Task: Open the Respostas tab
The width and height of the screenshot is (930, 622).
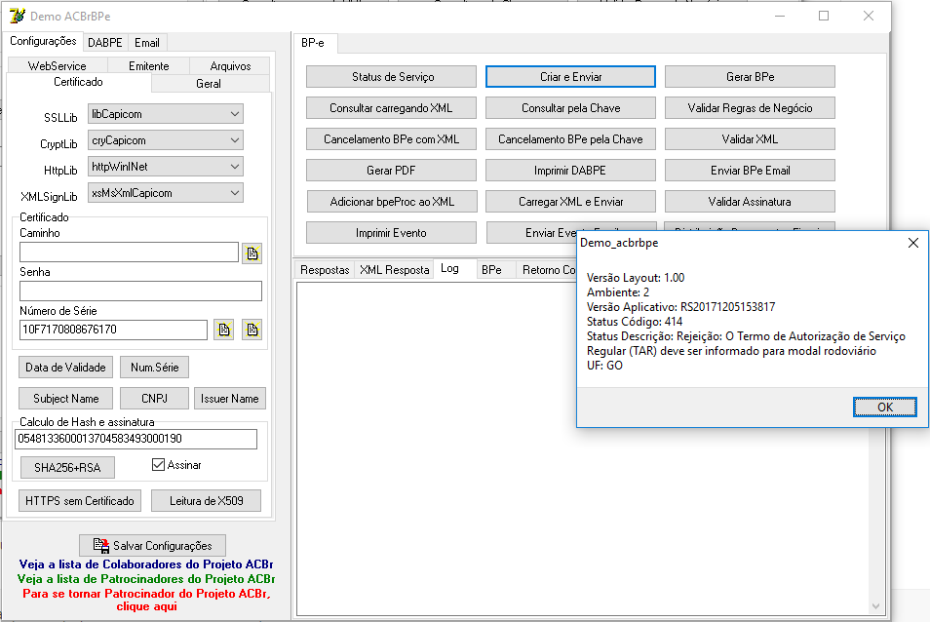Action: pyautogui.click(x=325, y=270)
